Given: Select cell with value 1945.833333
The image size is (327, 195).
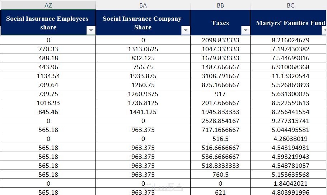Looking at the screenshot, I should 220,112.
